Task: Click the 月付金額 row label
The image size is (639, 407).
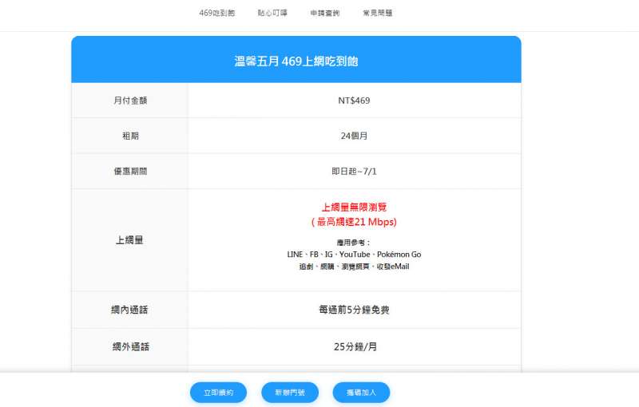Action: click(130, 101)
